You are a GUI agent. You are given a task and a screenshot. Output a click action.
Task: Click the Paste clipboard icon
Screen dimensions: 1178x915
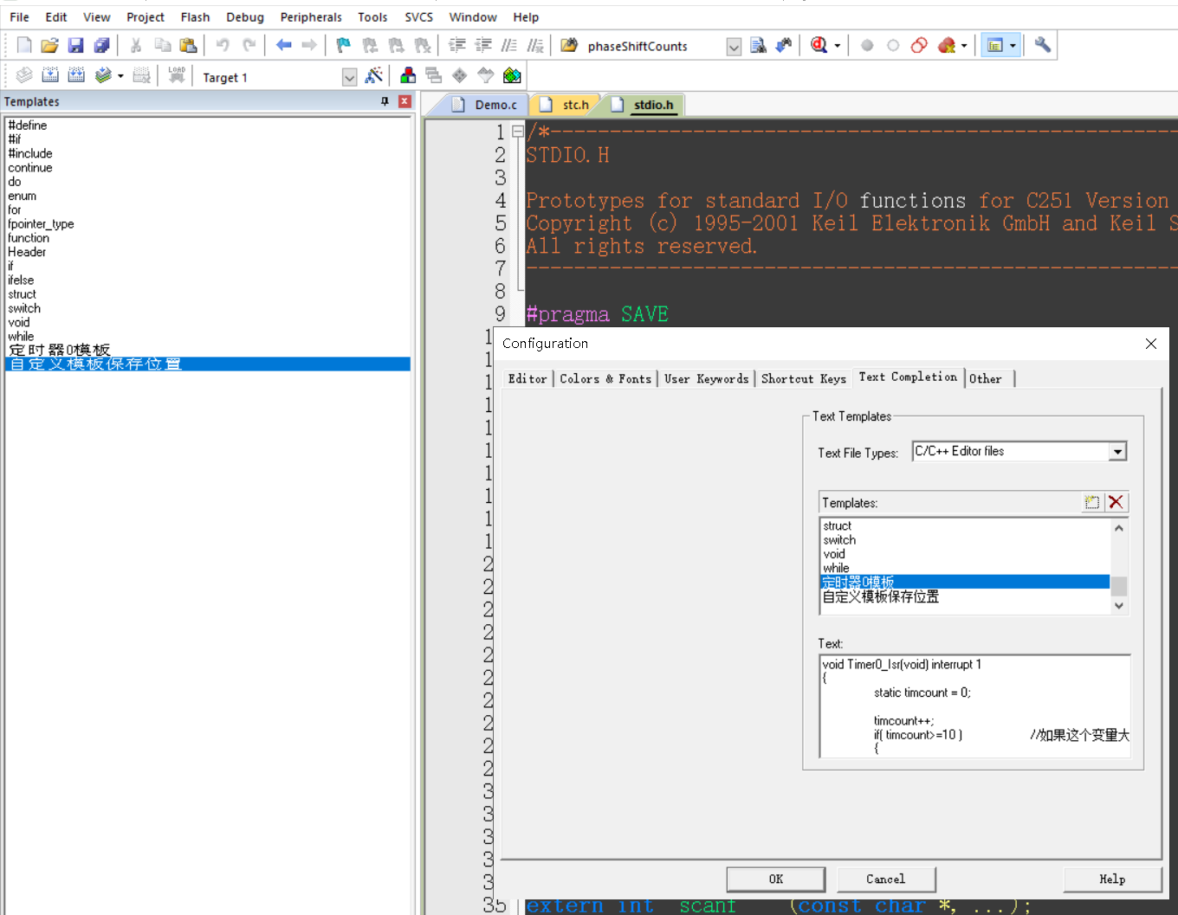click(188, 45)
